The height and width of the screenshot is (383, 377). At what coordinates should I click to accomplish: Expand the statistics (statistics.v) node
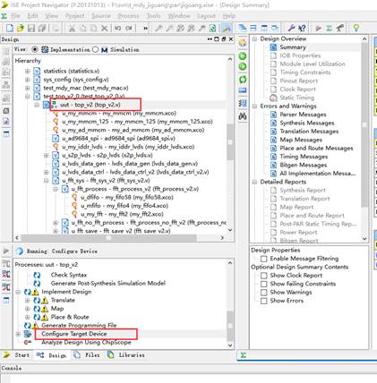(27, 71)
